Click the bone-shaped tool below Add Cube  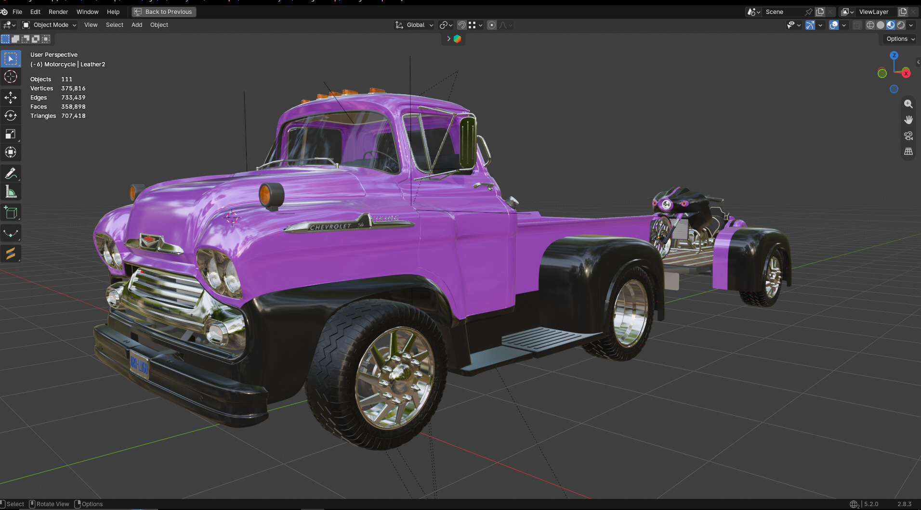point(11,233)
